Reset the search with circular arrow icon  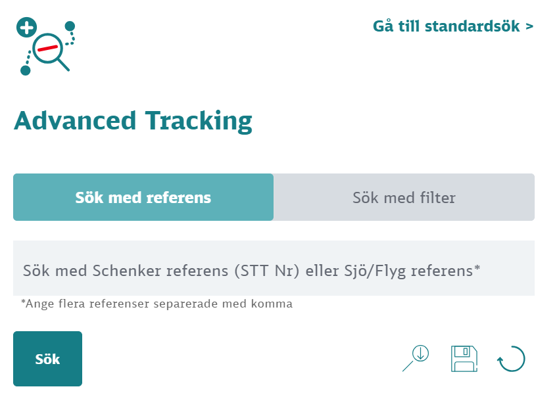point(511,359)
